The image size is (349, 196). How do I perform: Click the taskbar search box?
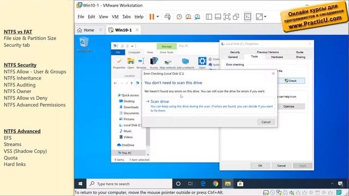pyautogui.click(x=129, y=184)
